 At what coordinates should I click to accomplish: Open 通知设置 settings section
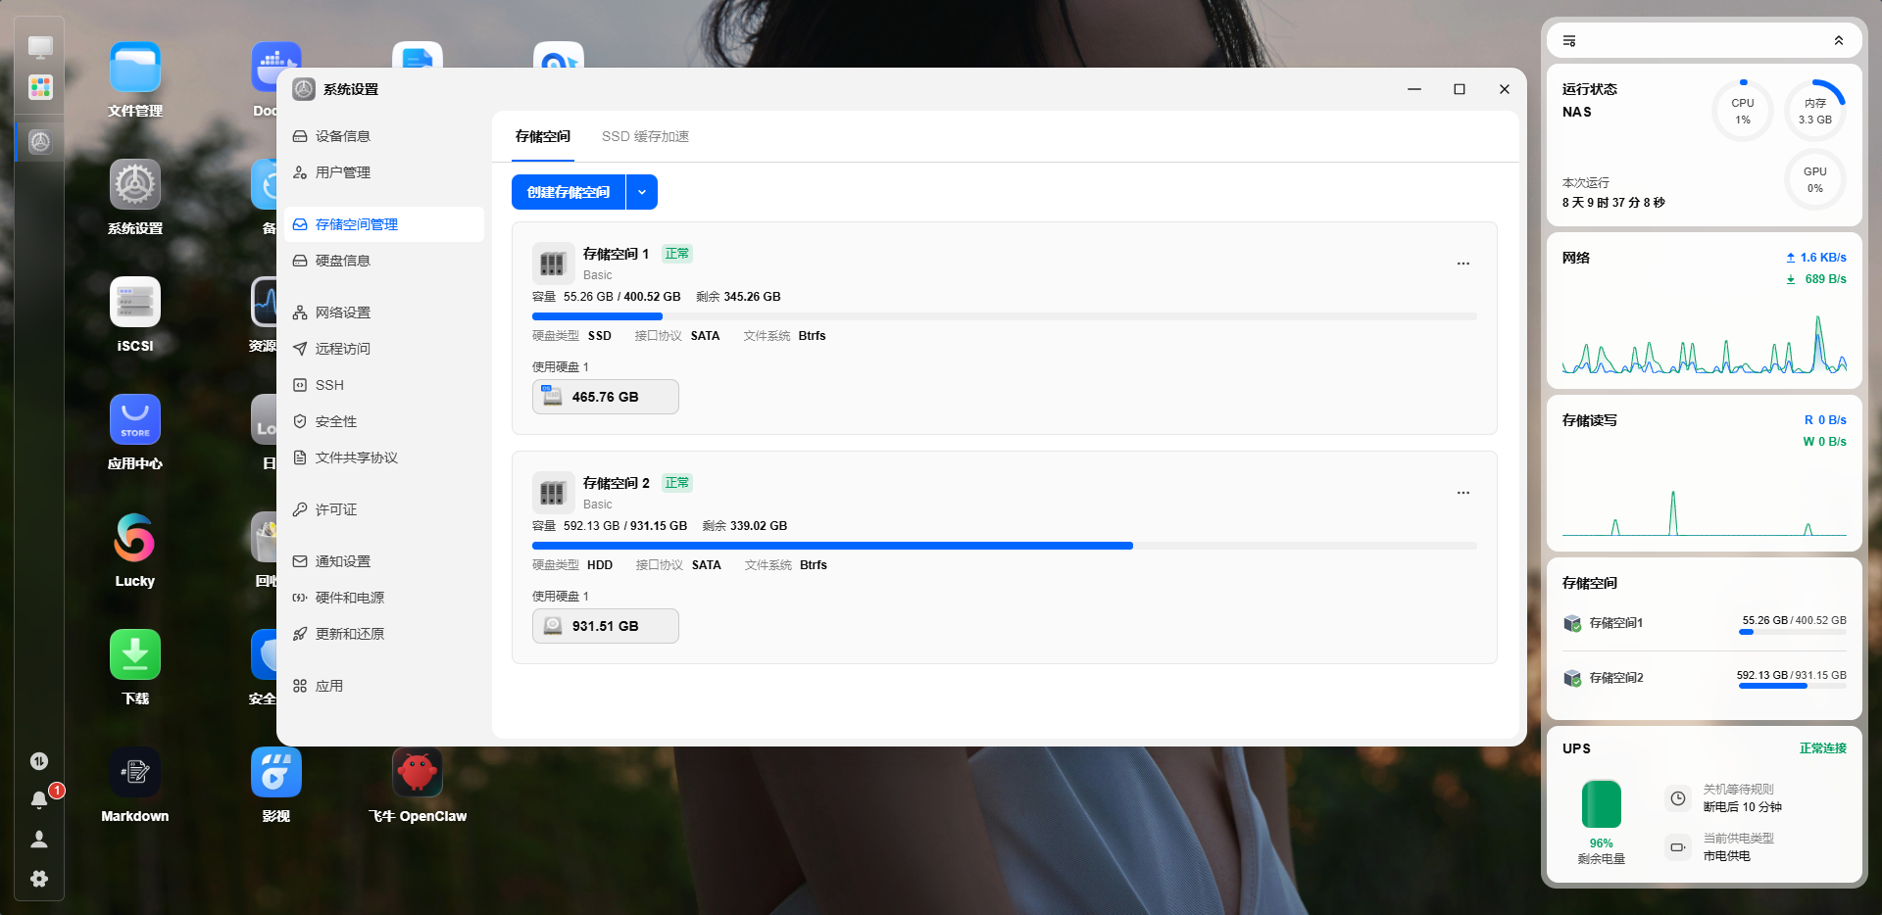coord(384,561)
